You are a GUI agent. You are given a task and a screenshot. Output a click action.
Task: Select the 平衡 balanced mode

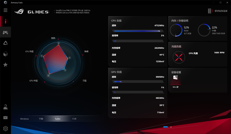tap(41, 119)
